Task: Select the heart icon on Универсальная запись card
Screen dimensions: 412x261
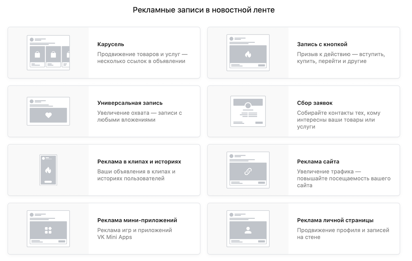Action: pos(48,114)
